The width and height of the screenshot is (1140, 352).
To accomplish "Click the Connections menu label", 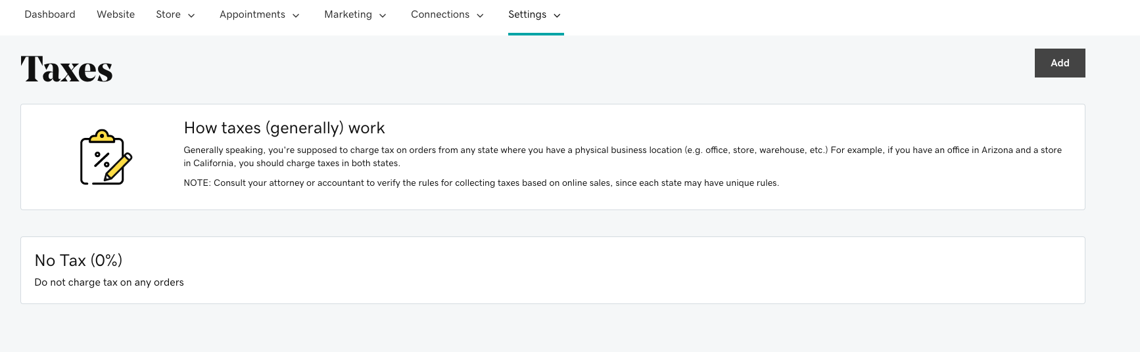I will [440, 14].
